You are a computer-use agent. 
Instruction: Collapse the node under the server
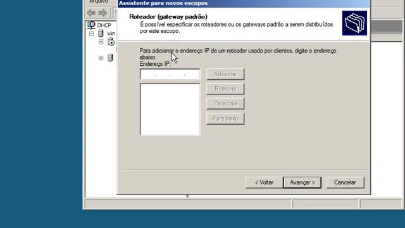coord(101,42)
